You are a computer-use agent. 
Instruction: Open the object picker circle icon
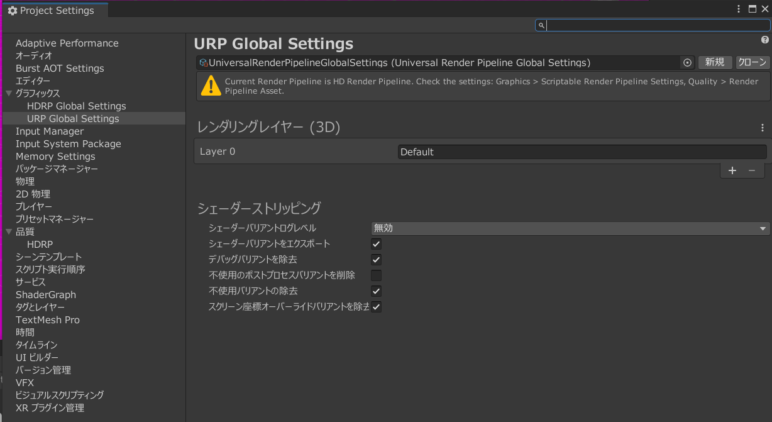pyautogui.click(x=687, y=63)
